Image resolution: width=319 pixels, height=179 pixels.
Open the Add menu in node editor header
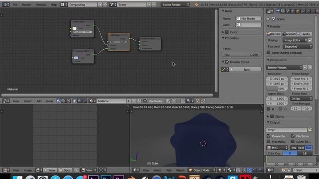click(x=39, y=101)
